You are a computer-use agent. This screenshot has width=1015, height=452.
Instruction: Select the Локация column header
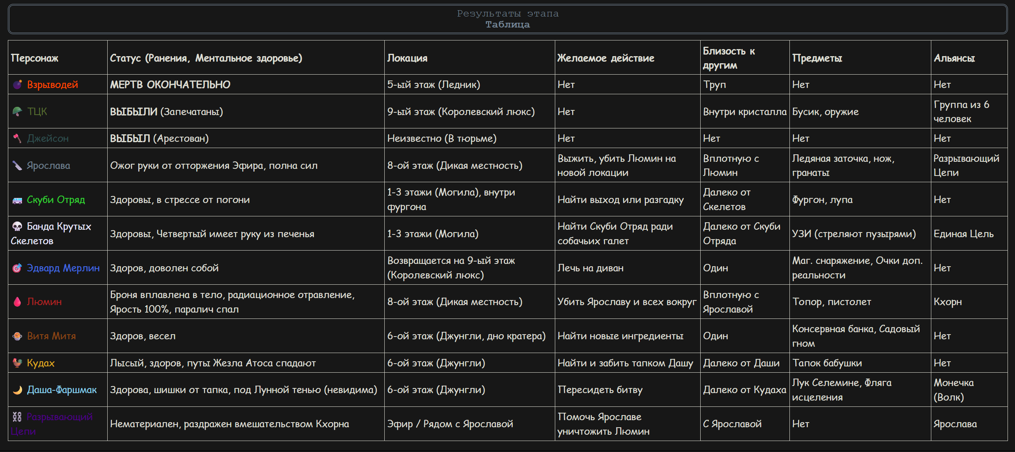pyautogui.click(x=407, y=58)
